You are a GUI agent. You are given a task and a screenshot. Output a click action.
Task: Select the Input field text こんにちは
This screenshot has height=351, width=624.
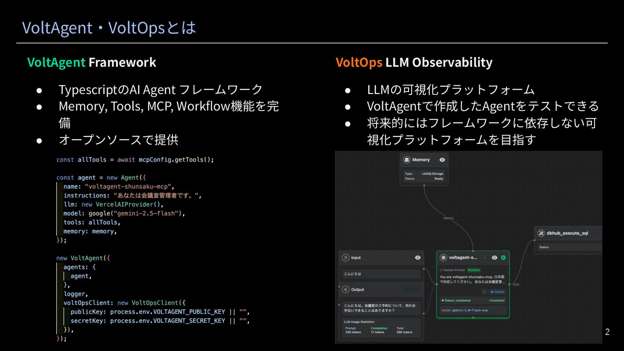click(352, 274)
